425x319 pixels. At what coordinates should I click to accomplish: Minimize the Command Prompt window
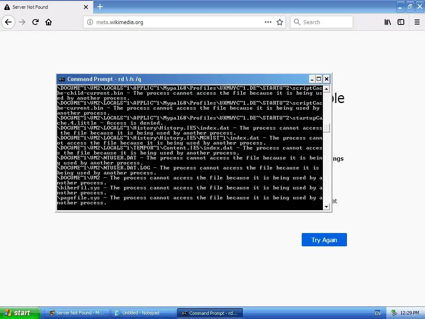(x=312, y=79)
